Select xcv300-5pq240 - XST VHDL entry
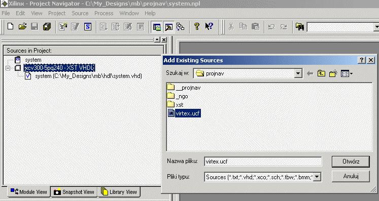Screen dimensions: 379x201 (x=59, y=68)
